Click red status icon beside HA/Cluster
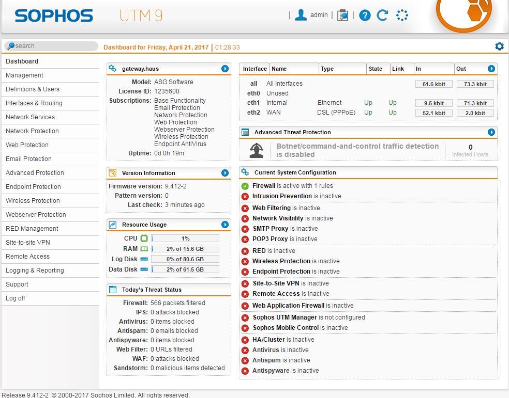The image size is (509, 398). pyautogui.click(x=245, y=340)
